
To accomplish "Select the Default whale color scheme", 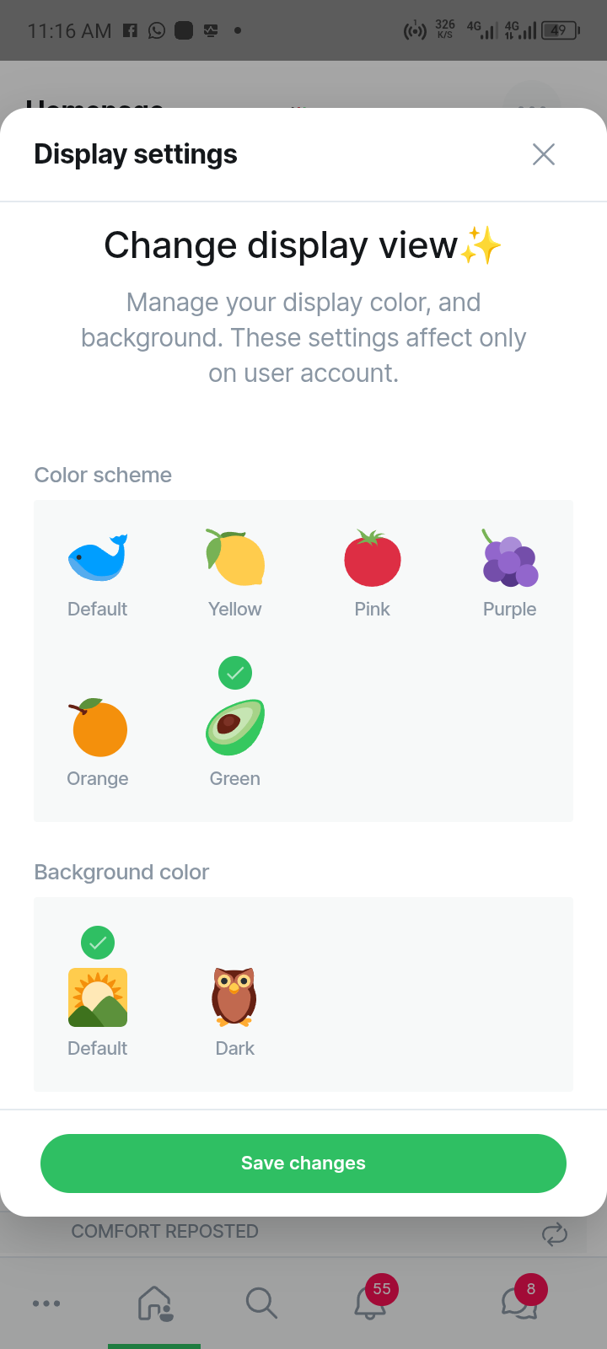I will point(98,558).
